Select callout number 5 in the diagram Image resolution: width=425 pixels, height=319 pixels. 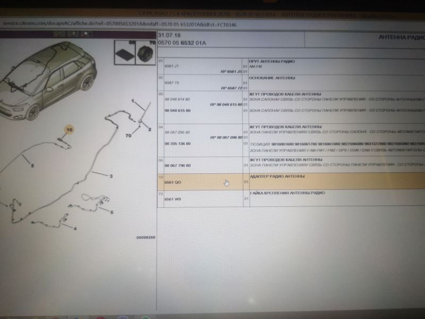coord(32,166)
